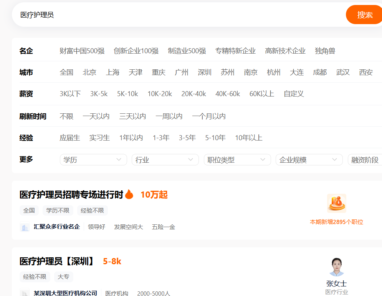
Task: Open 汇聚众多行业名企 company name
Action: point(57,227)
